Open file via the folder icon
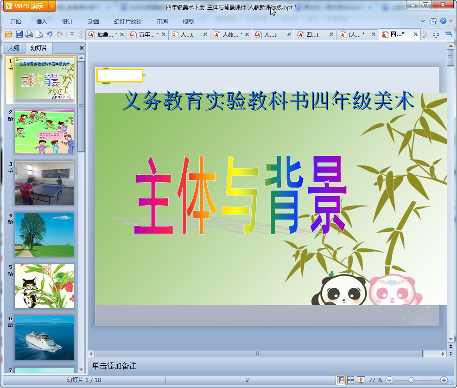Screen dimensions: 457x388 coord(9,34)
